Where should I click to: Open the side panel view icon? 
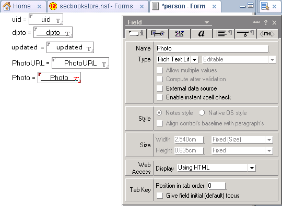tap(265, 6)
